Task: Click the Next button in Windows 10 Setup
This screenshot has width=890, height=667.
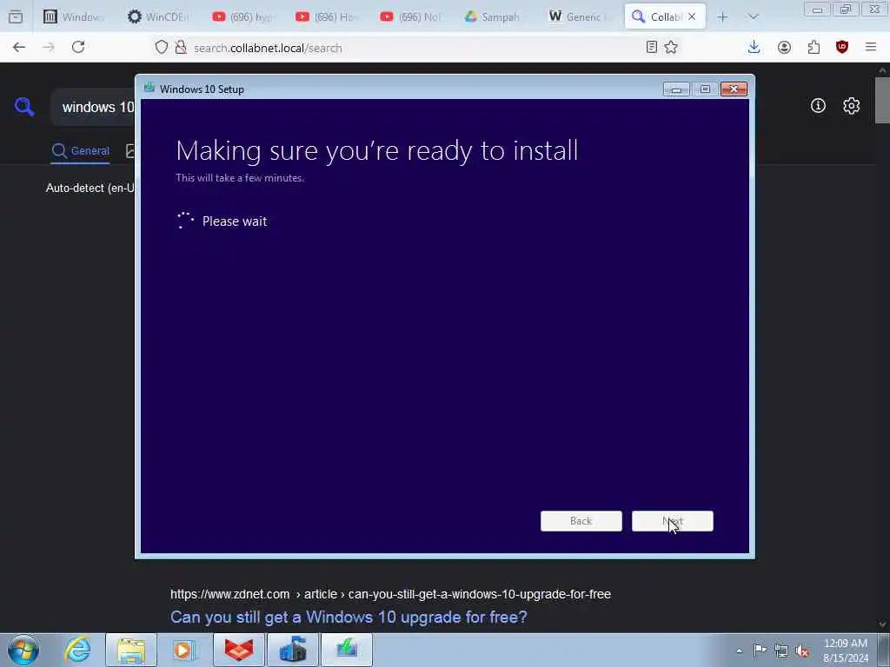Action: (673, 521)
